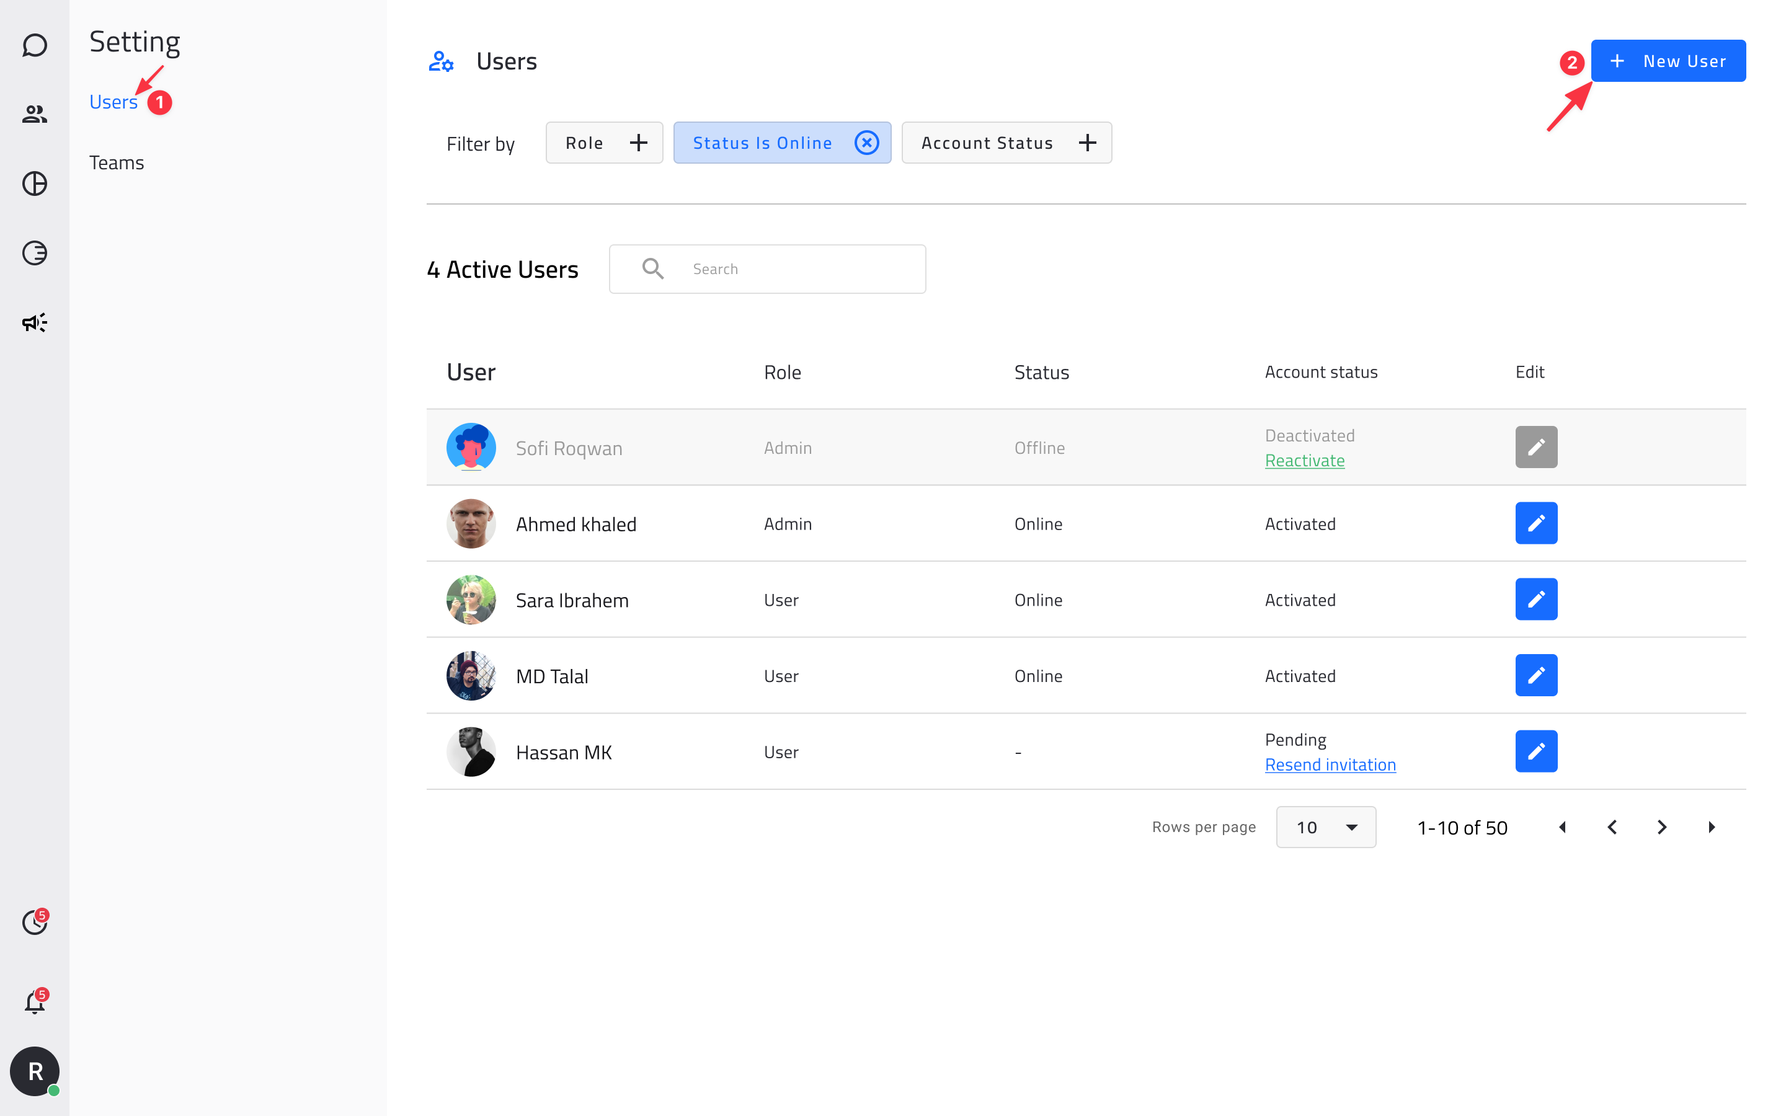
Task: Click the Deactivated account status text
Action: [x=1309, y=435]
